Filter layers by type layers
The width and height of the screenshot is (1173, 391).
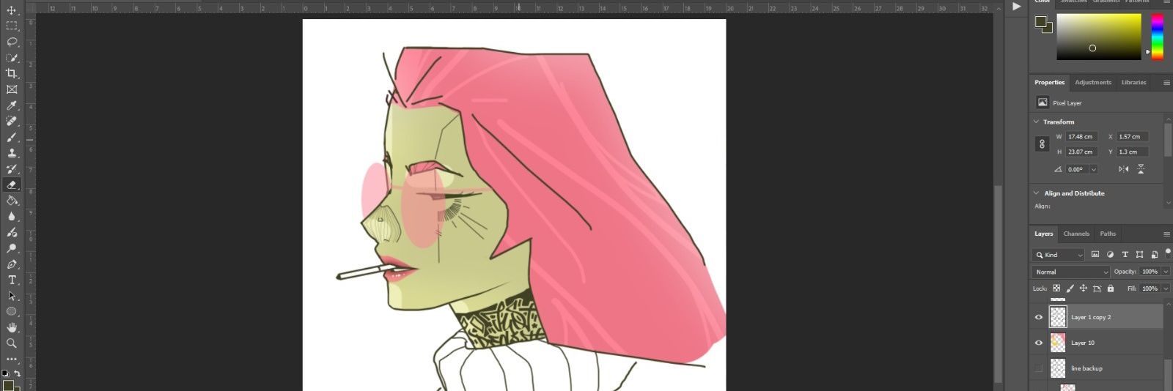1125,255
